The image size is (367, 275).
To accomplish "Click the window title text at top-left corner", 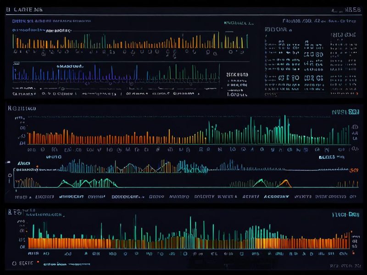I will (x=25, y=10).
